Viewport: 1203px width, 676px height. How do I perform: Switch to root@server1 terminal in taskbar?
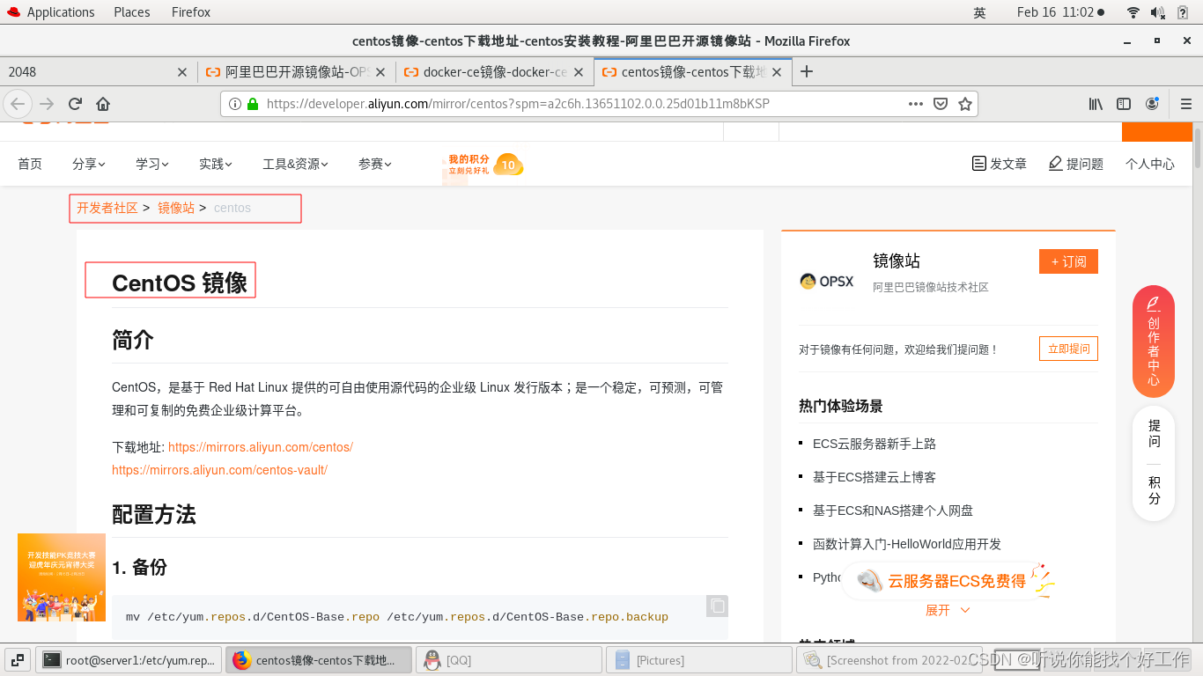(x=129, y=659)
